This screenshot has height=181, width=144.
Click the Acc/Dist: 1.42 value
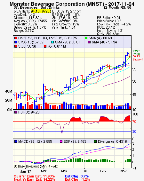pyautogui.click(x=24, y=14)
